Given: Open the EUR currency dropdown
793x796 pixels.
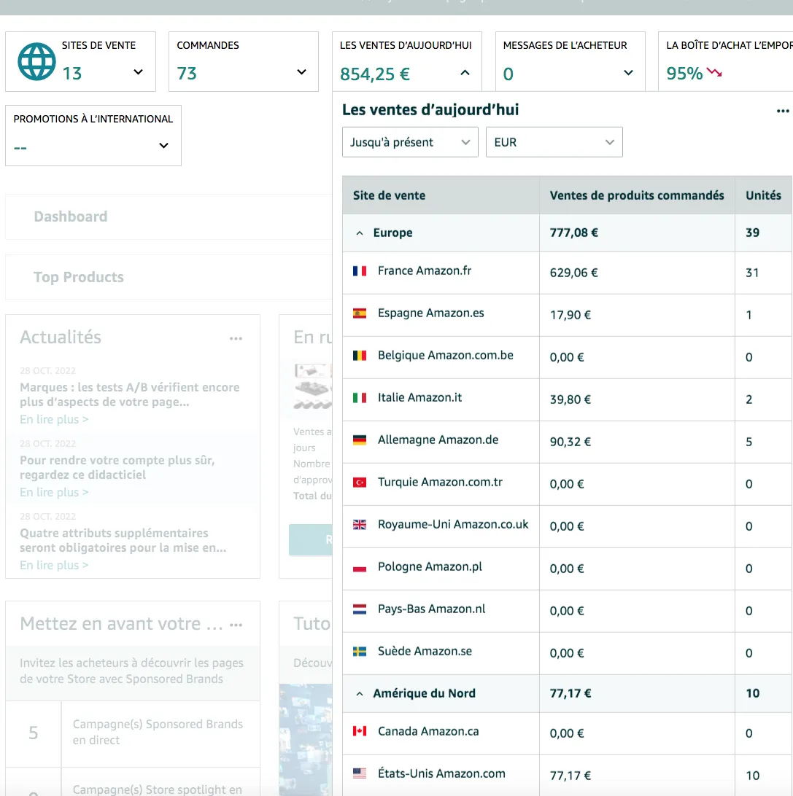Looking at the screenshot, I should pyautogui.click(x=554, y=142).
